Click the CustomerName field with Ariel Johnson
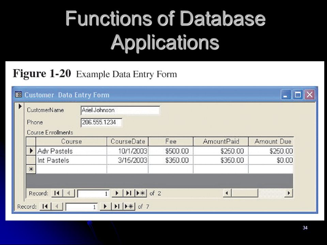 coord(120,110)
